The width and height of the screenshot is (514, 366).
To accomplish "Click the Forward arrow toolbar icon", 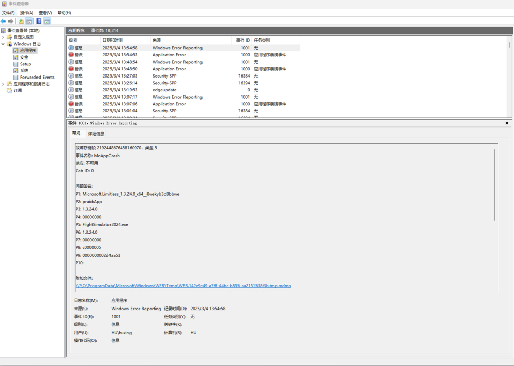I will (11, 21).
